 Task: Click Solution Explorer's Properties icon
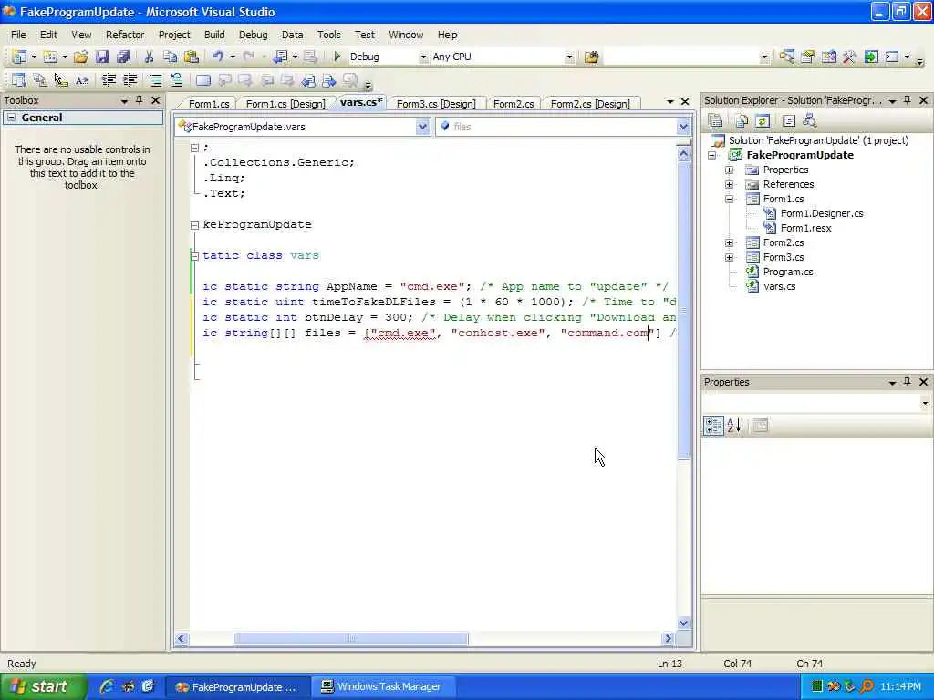pos(715,121)
